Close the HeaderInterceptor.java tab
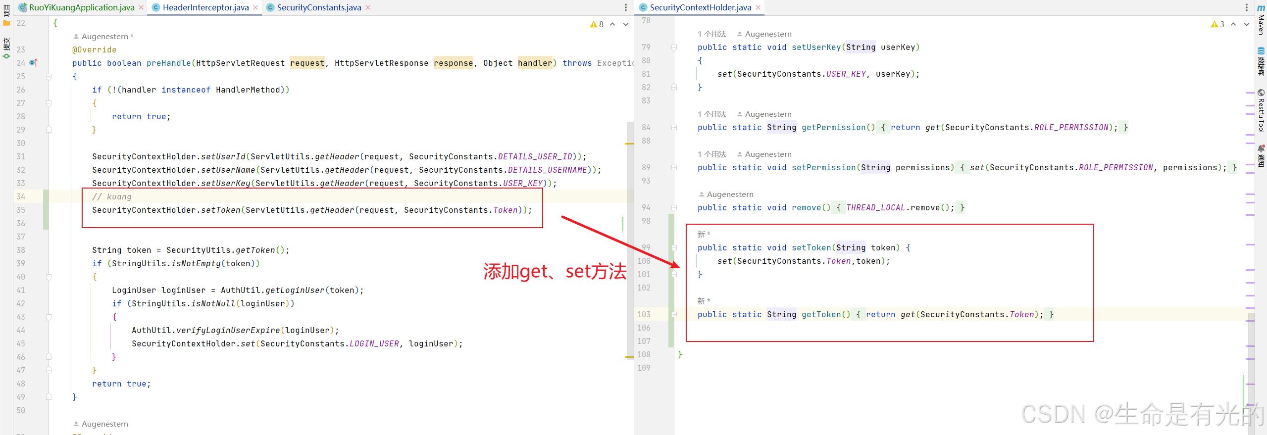 click(x=255, y=7)
